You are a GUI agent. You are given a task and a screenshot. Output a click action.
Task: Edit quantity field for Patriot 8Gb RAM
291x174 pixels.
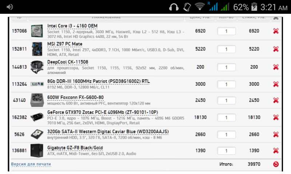(226, 84)
